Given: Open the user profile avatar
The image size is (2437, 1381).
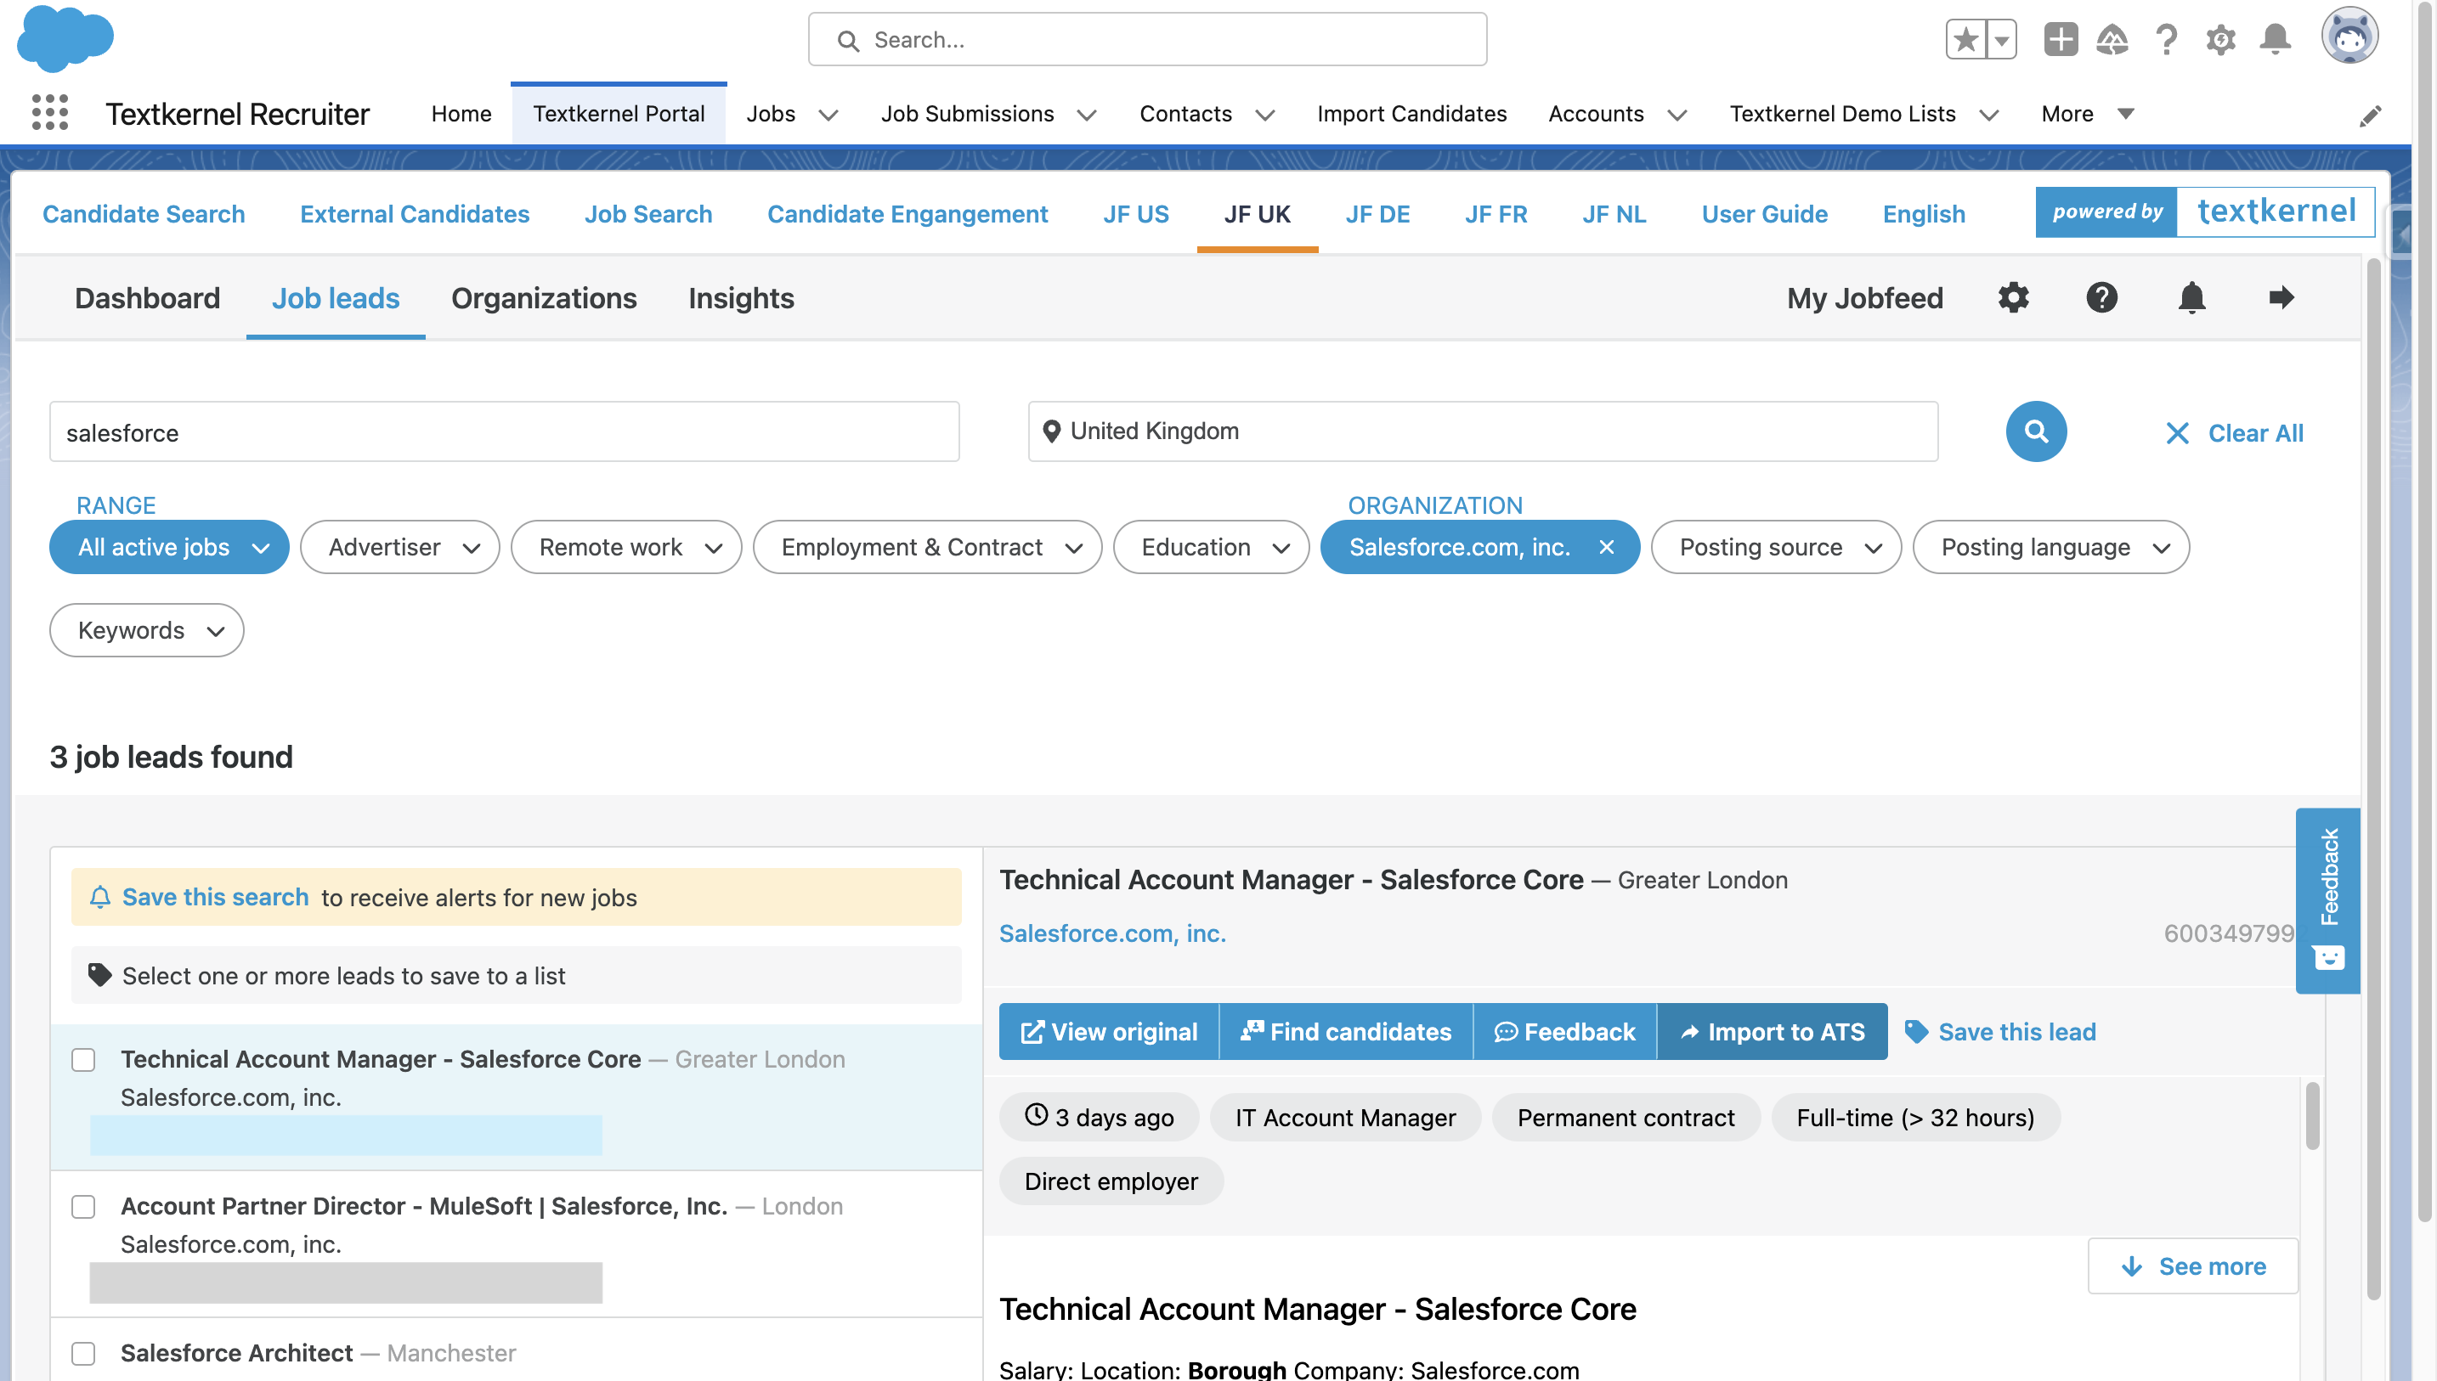Looking at the screenshot, I should coord(2349,36).
